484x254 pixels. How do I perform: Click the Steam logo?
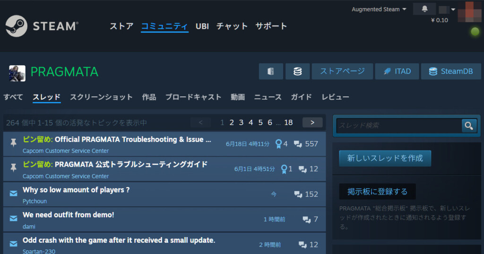(x=42, y=26)
